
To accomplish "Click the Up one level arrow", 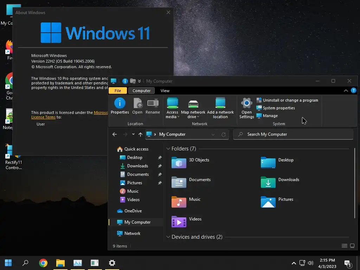I will click(140, 134).
